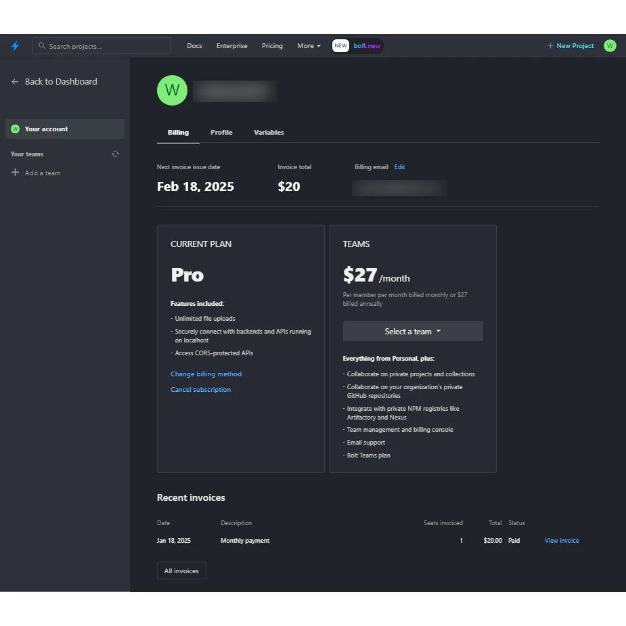
Task: Click the StackBlitz lightning bolt logo
Action: [16, 46]
